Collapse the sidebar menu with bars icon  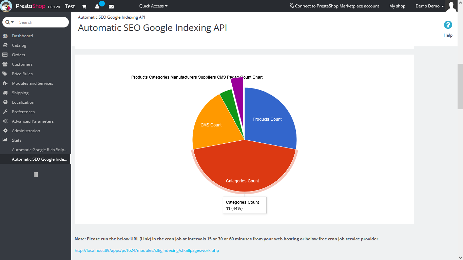[36, 175]
